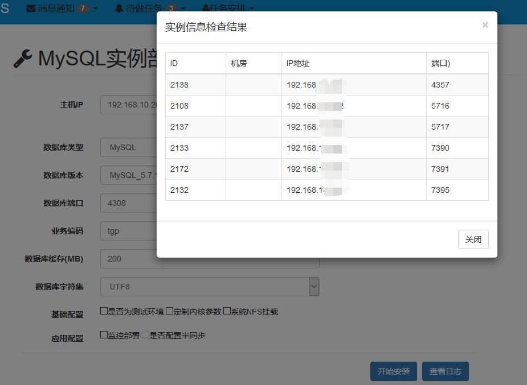This screenshot has width=527, height=385.
Task: Open the 数据库版本 MySQL_5.7 dropdown
Action: coord(129,175)
